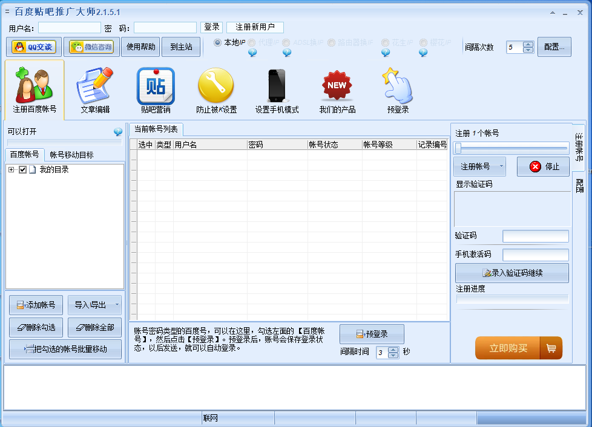Click help bubble under 代理IP
The height and width of the screenshot is (427, 592).
coord(252,53)
